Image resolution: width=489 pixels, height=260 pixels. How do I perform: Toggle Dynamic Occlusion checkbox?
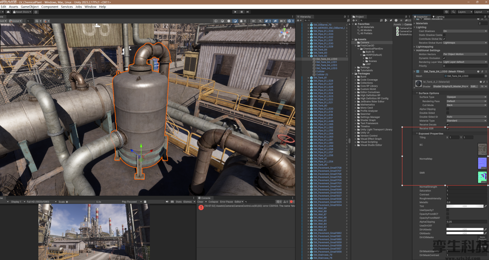[445, 58]
